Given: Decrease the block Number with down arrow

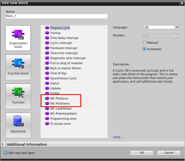Looking at the screenshot, I should coord(177,37).
